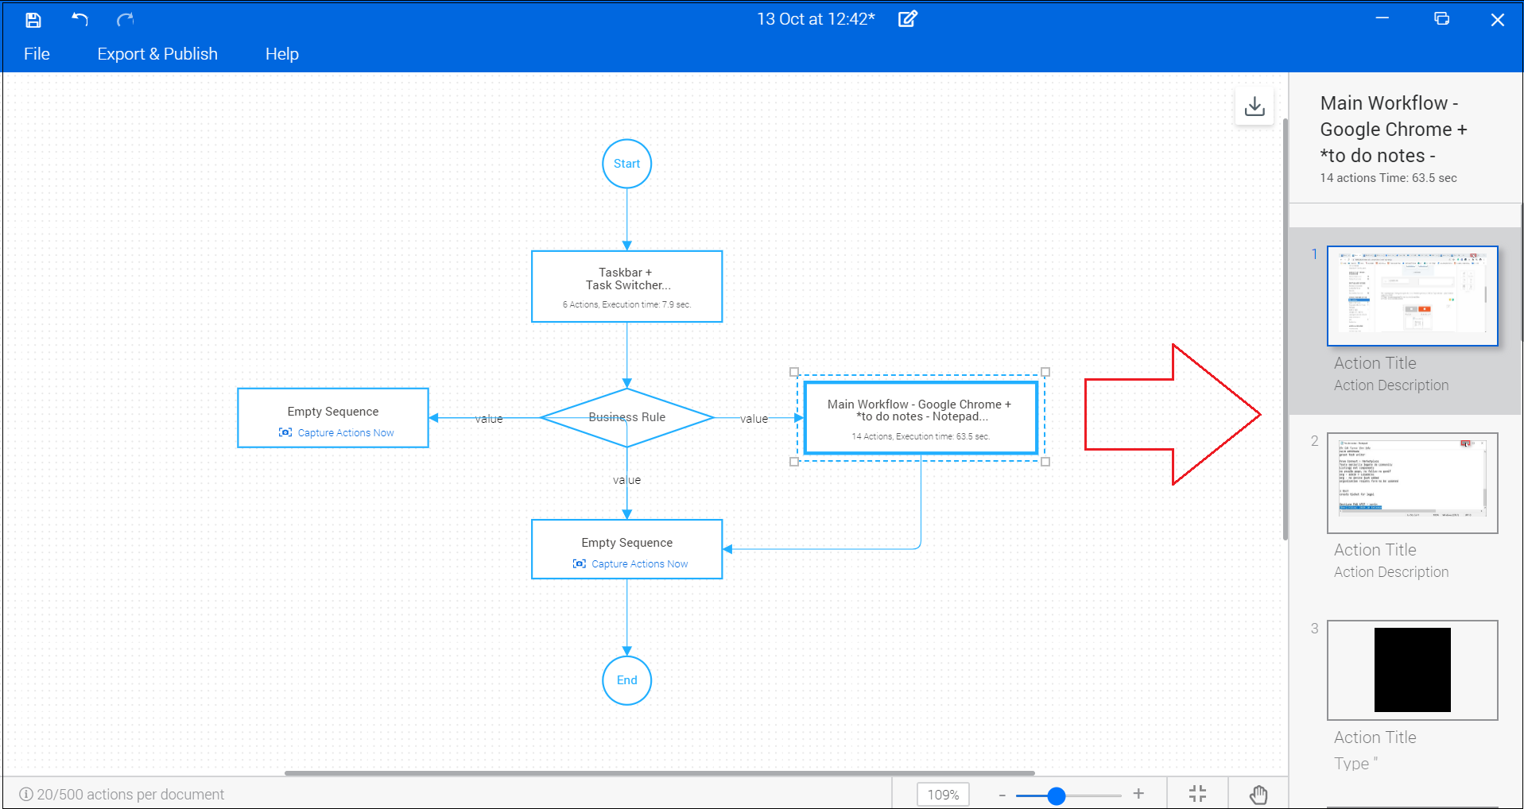Click the Save floppy disk icon
Screen dimensions: 1524x809
[x=33, y=20]
